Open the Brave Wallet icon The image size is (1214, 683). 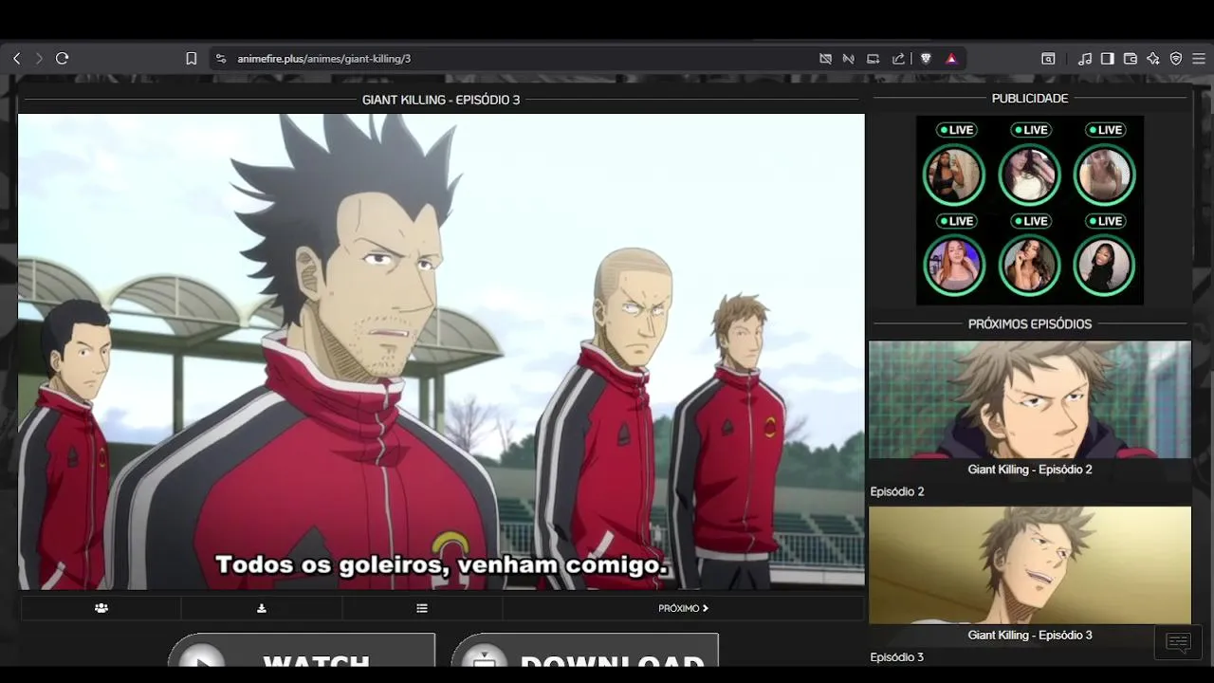[x=1131, y=59]
